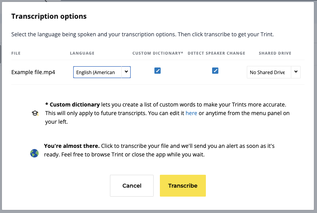This screenshot has width=317, height=213.
Task: Click the globe icon beside "You're almost there"
Action: [x=34, y=153]
